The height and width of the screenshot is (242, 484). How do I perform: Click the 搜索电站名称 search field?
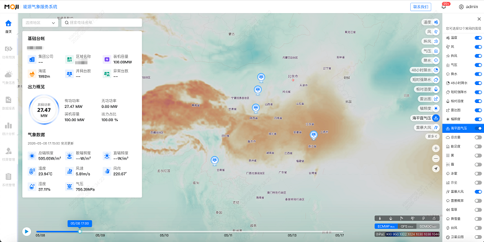point(102,22)
